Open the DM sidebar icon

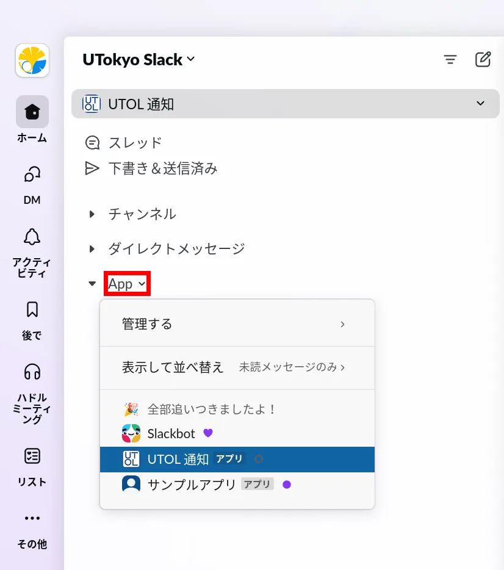[32, 175]
